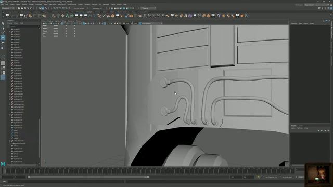333x187 pixels.
Task: Select the arrow Select tool in toolbox
Action: point(3,23)
